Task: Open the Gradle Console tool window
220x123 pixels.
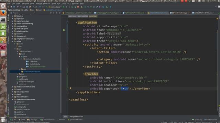Action: pos(210,120)
